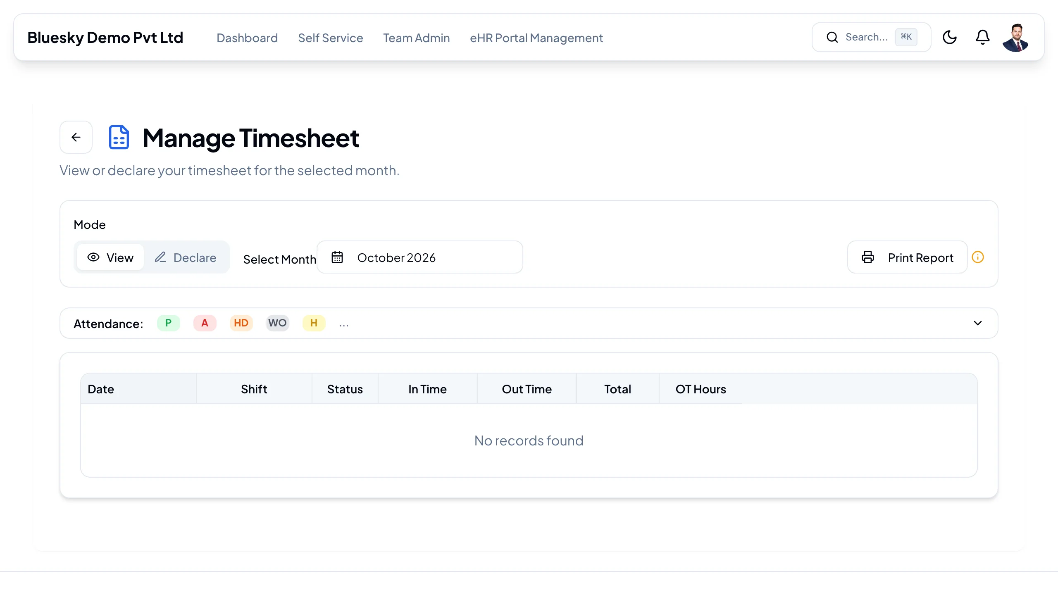
Task: Click the Out Time column header
Action: 527,389
